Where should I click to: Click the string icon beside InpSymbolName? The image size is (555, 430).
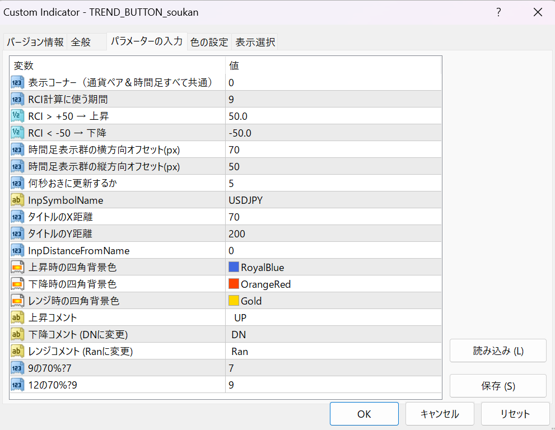click(x=17, y=200)
